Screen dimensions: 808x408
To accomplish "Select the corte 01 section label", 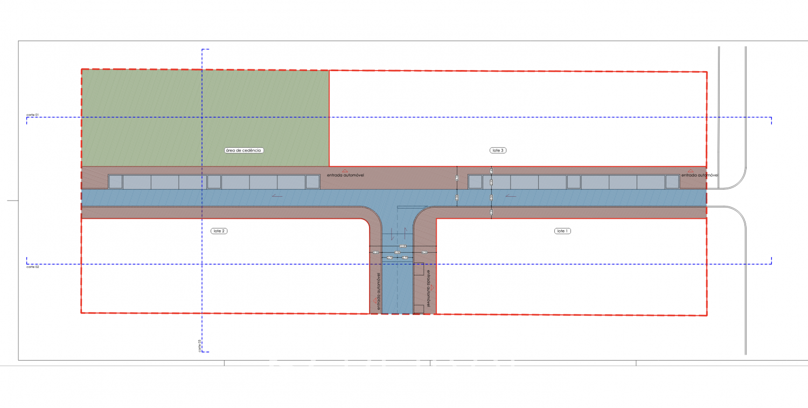I will tap(32, 115).
